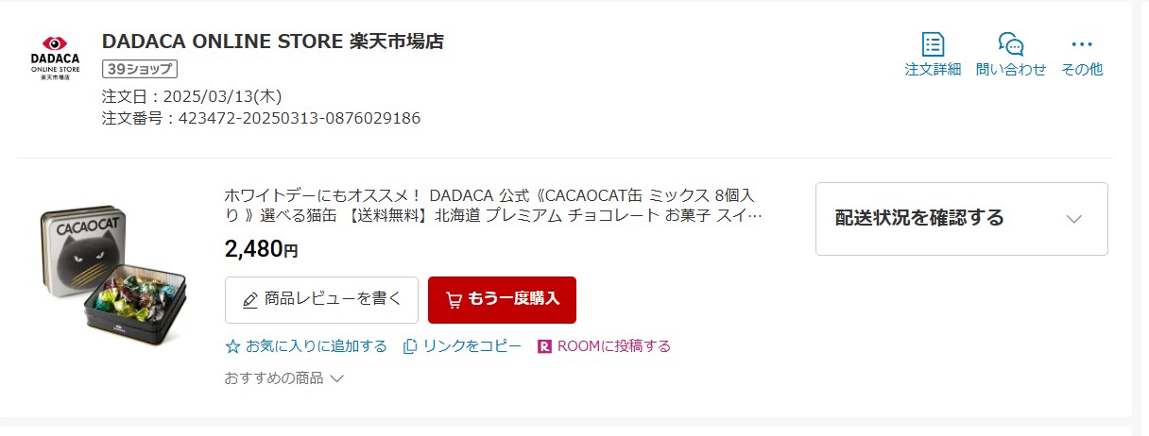Expand the おすすめの商品 section
This screenshot has height=436, width=1149.
[283, 377]
